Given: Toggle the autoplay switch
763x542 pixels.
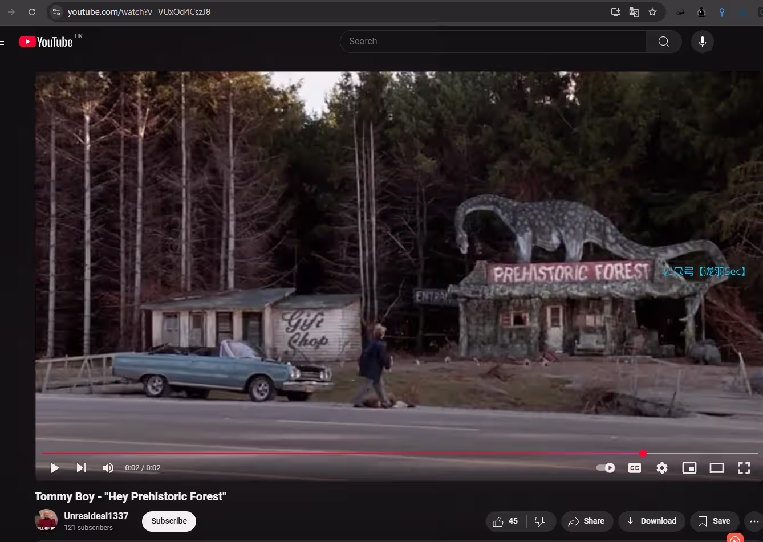Looking at the screenshot, I should (606, 468).
